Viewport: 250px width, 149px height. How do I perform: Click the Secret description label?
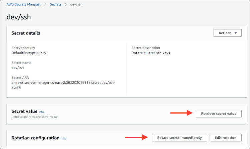tap(146, 48)
